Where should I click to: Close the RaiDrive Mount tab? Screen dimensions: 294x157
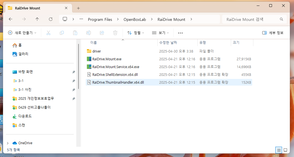click(66, 8)
